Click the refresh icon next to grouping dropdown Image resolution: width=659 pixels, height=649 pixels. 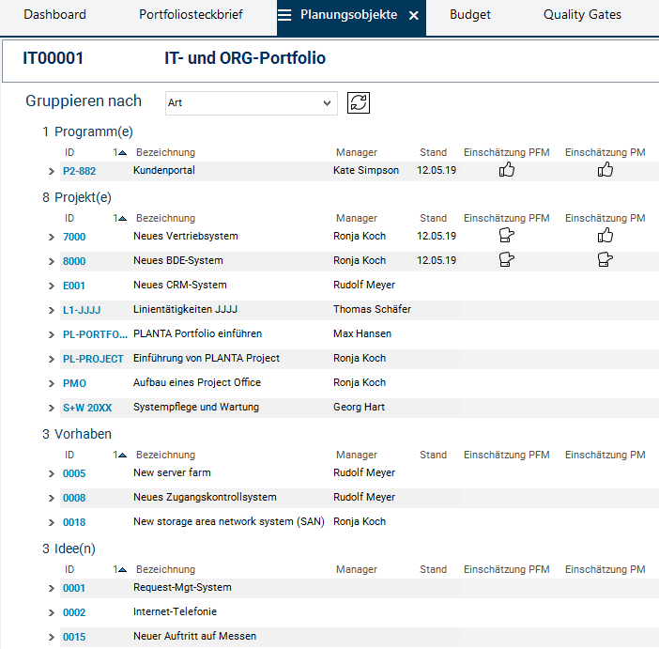[358, 102]
